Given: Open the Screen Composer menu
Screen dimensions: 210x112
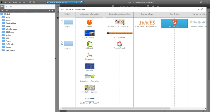Looking at the screenshot, I should click(19, 2).
